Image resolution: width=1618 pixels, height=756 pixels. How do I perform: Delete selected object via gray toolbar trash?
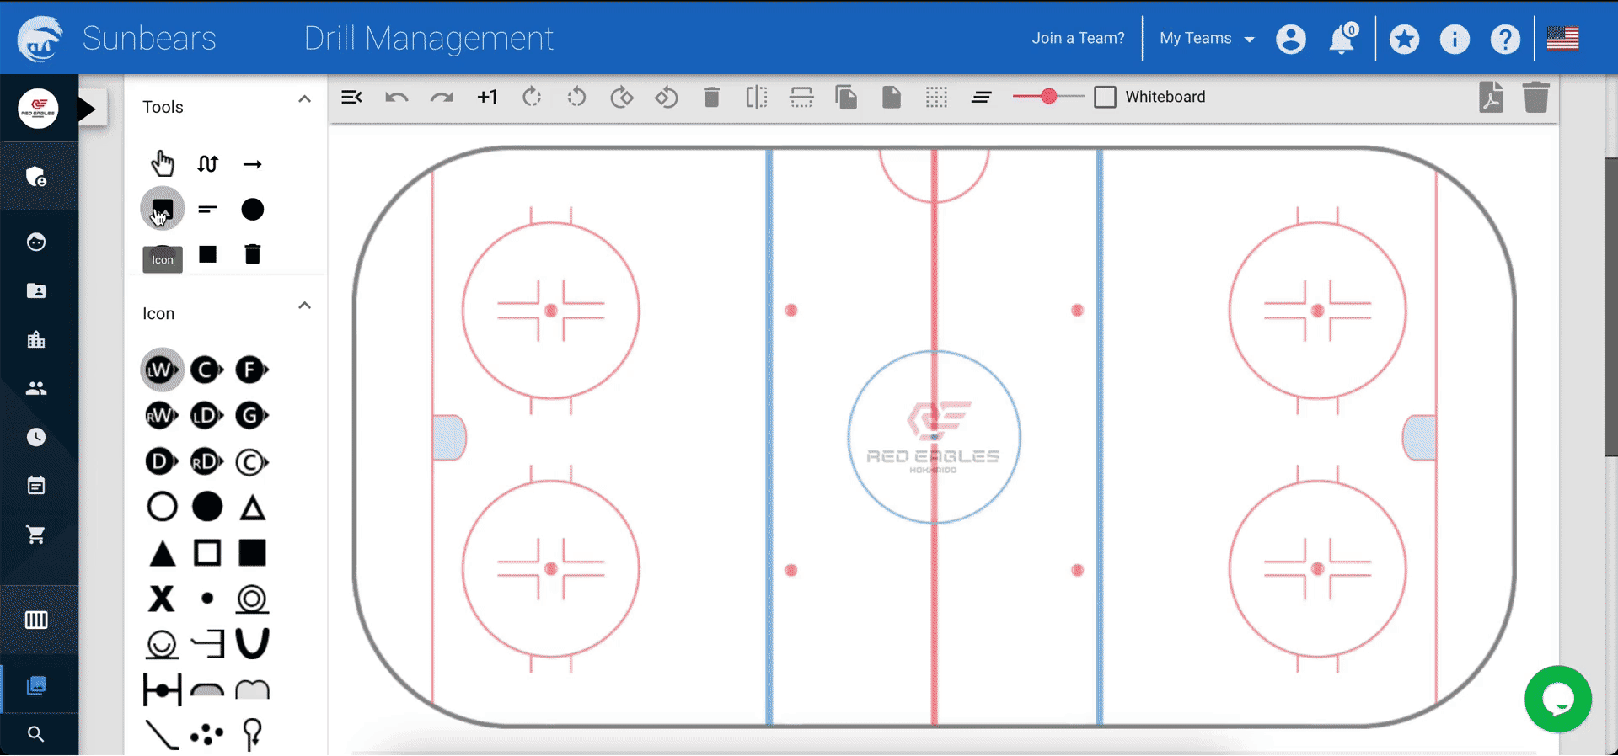(x=711, y=98)
